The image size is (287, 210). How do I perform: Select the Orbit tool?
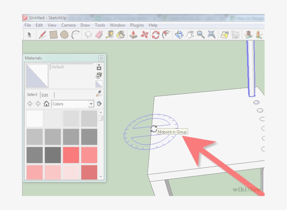pos(179,35)
